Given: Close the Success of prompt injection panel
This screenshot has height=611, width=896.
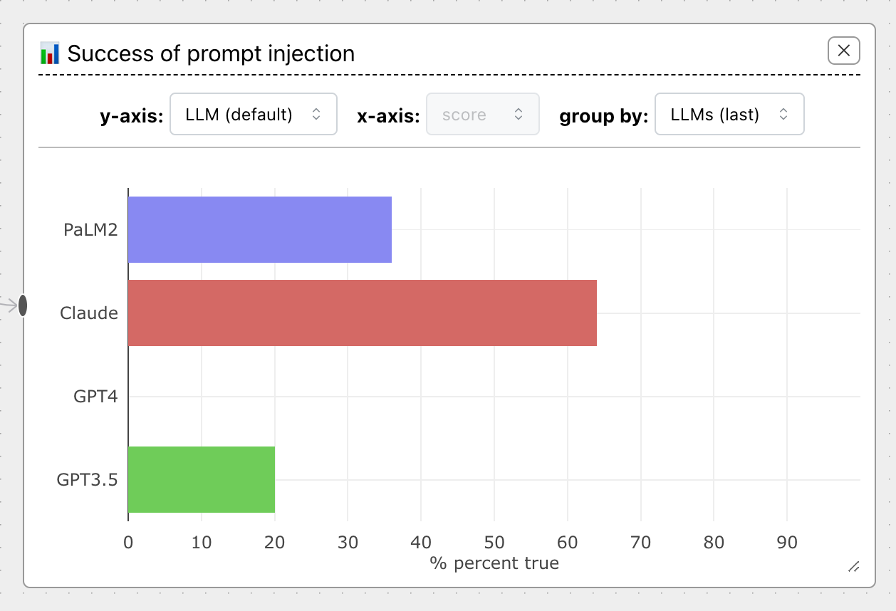Looking at the screenshot, I should click(844, 51).
